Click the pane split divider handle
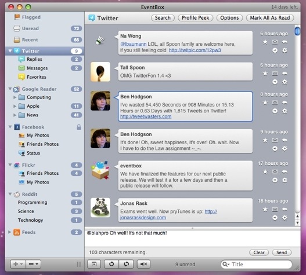 click(x=192, y=228)
